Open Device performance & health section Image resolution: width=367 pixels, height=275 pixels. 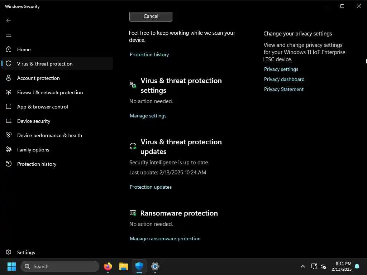pyautogui.click(x=57, y=135)
